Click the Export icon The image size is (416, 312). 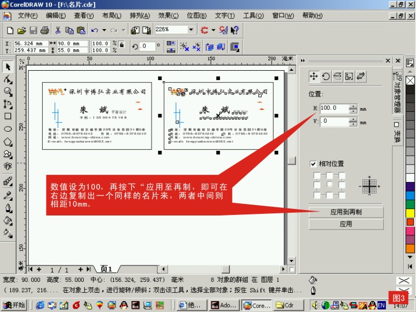click(x=147, y=30)
